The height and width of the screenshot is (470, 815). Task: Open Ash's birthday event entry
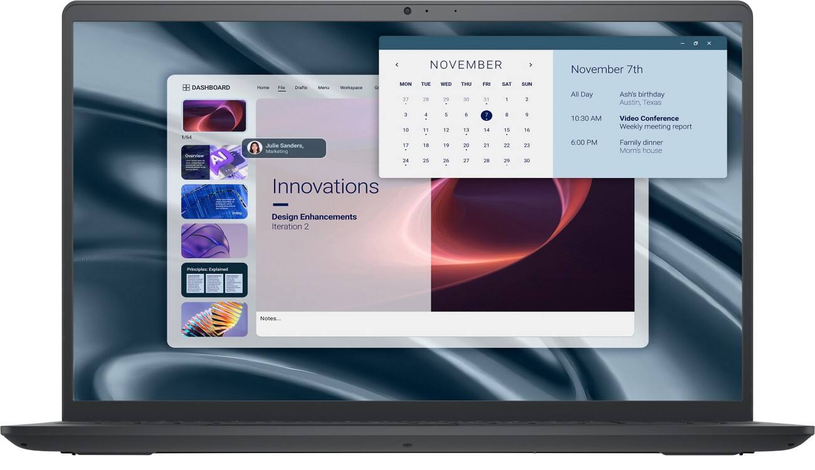(642, 94)
